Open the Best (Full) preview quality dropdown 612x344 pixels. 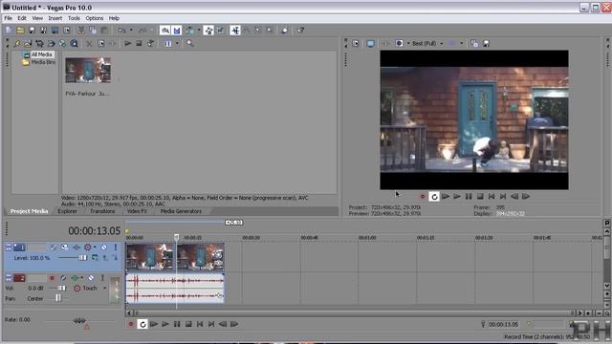tap(442, 43)
